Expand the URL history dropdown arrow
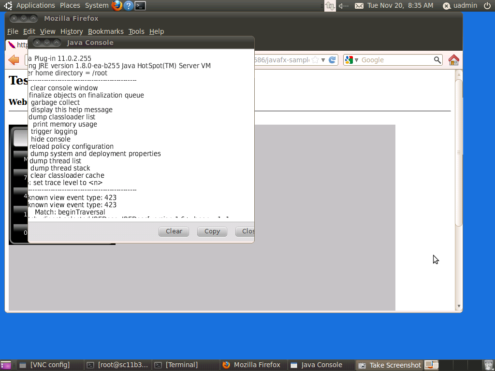 click(x=323, y=60)
